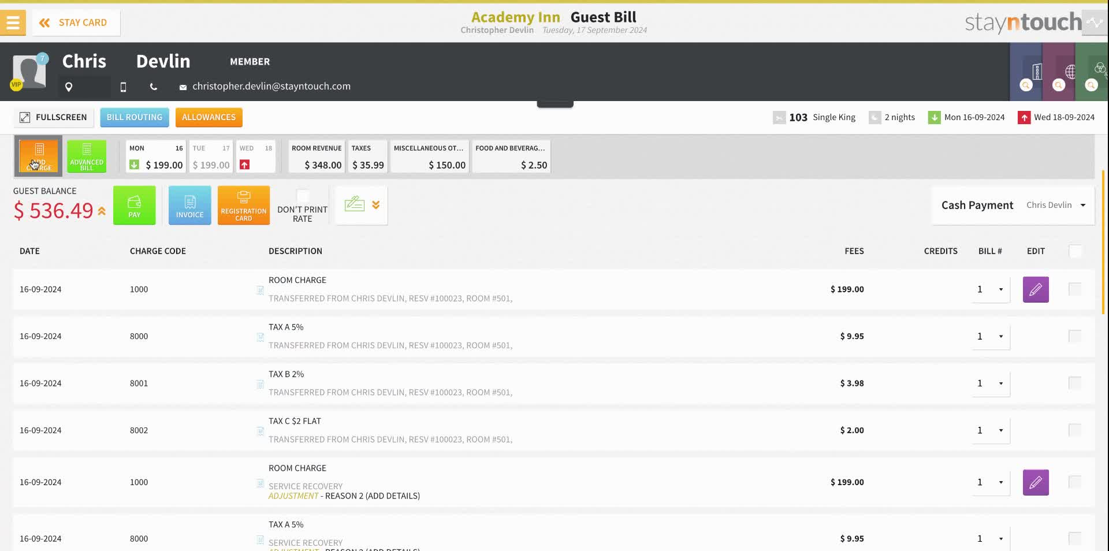Viewport: 1109px width, 551px height.
Task: Switch bill view to Fullscreen
Action: click(x=53, y=117)
